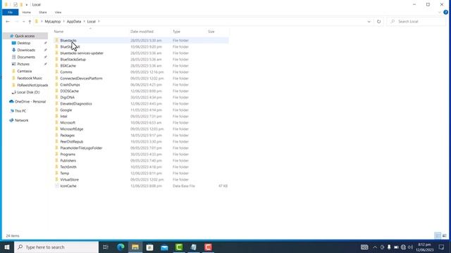Show hidden system tray icons
451x253 pixels.
point(375,247)
